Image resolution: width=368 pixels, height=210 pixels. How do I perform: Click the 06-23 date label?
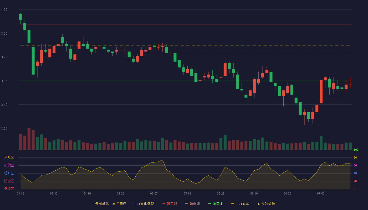point(287,193)
